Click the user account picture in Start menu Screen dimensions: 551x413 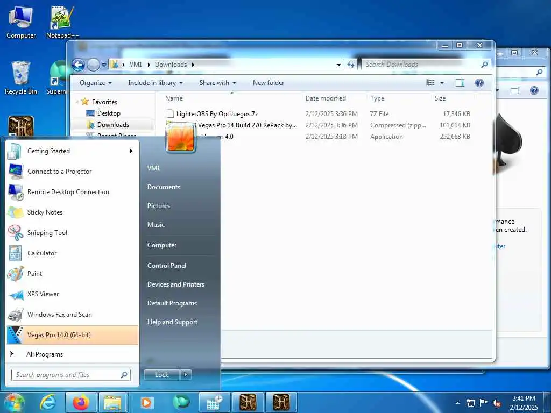[x=181, y=138]
